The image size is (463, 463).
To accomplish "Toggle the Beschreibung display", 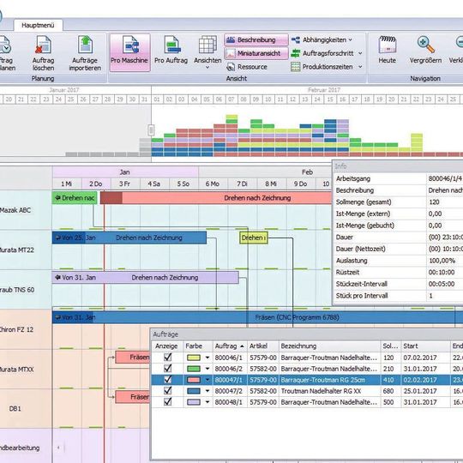I will (256, 39).
